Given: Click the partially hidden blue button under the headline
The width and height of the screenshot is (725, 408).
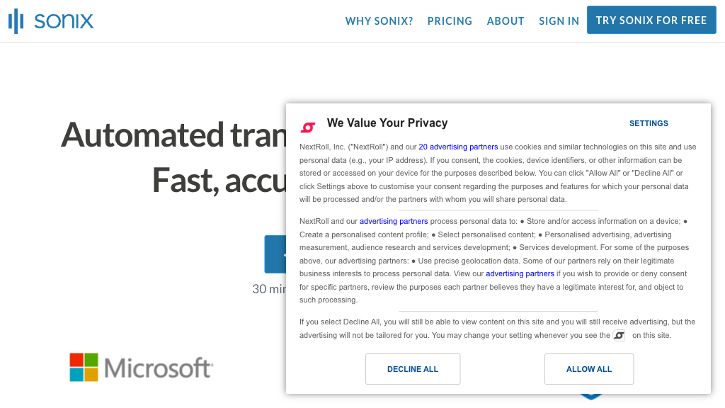Looking at the screenshot, I should [275, 254].
